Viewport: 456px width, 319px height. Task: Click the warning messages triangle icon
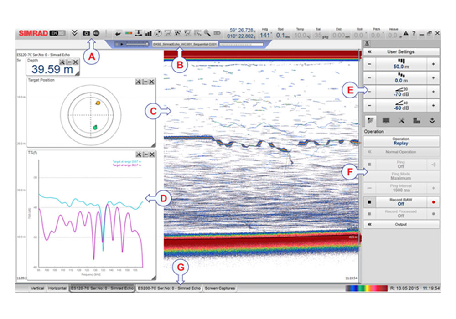(x=405, y=34)
